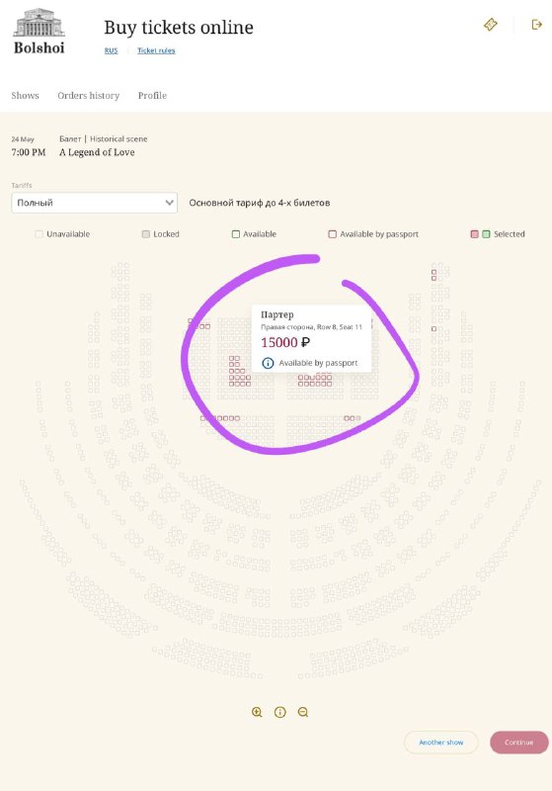Click the Locked legend box
Image resolution: width=552 pixels, height=791 pixels.
click(146, 234)
